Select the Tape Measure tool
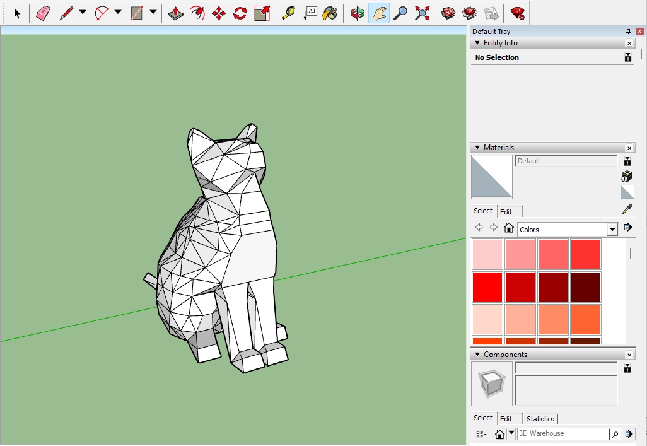647x446 pixels. pyautogui.click(x=289, y=12)
